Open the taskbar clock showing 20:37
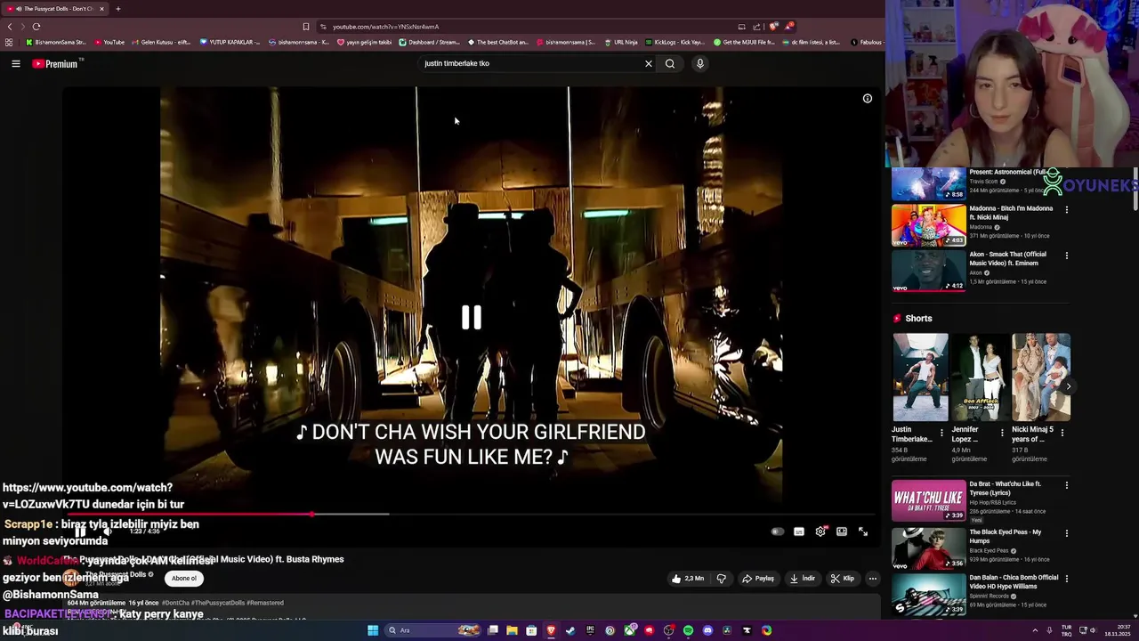The height and width of the screenshot is (641, 1139). [x=1117, y=630]
